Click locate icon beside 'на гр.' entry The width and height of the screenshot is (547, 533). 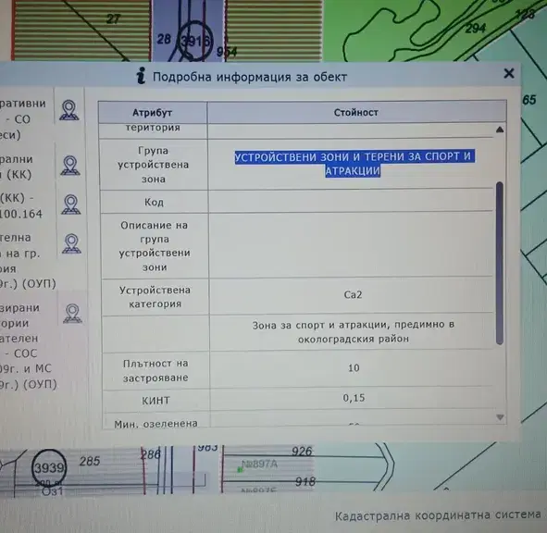coord(72,243)
